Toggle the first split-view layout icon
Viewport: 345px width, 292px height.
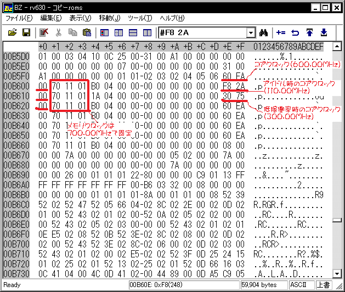point(104,32)
